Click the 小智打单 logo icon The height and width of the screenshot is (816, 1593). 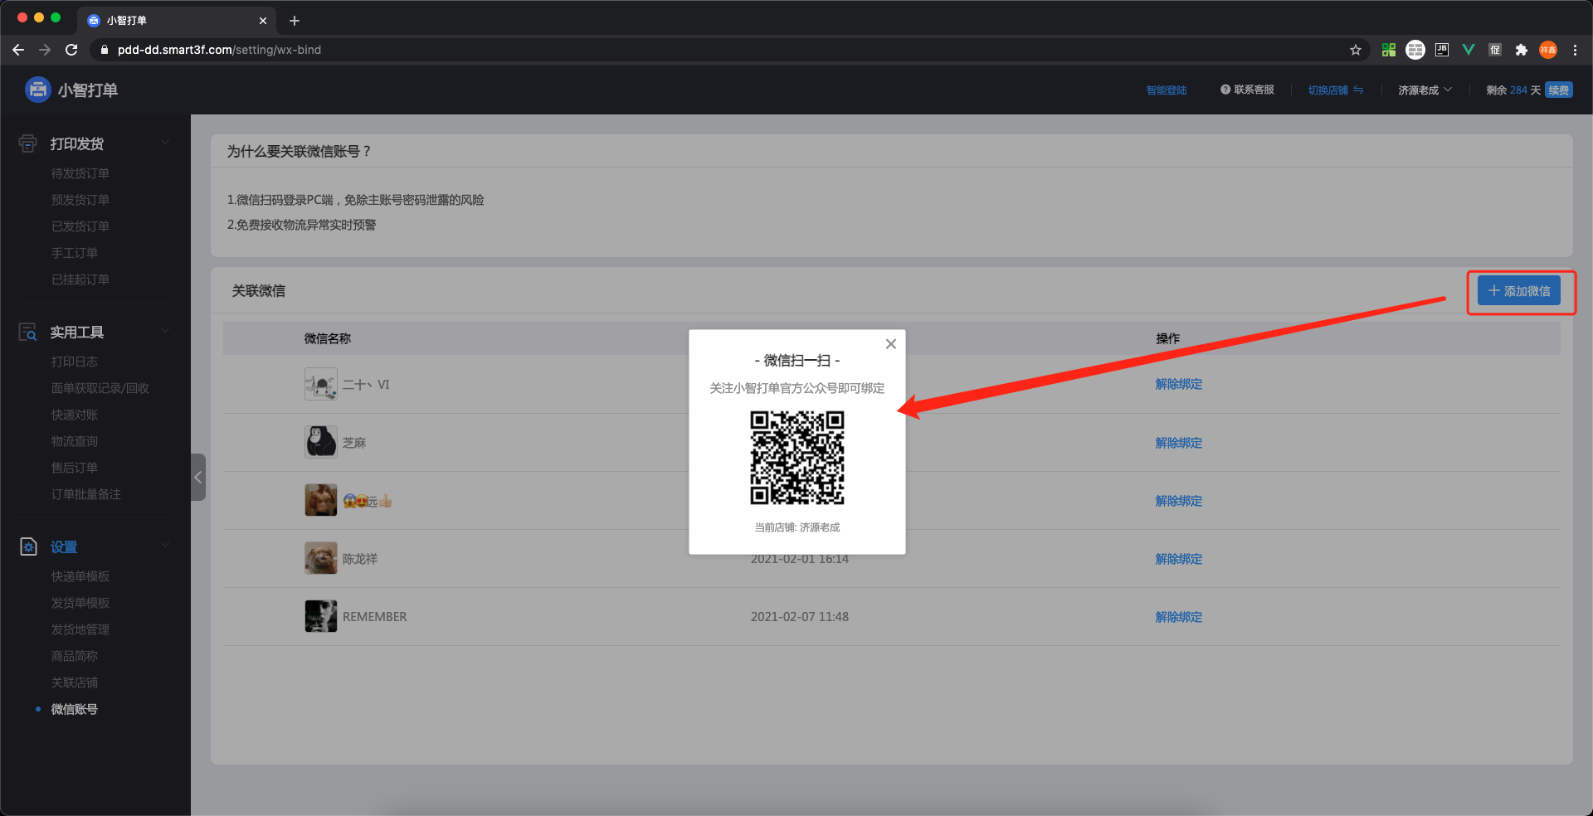pos(37,90)
